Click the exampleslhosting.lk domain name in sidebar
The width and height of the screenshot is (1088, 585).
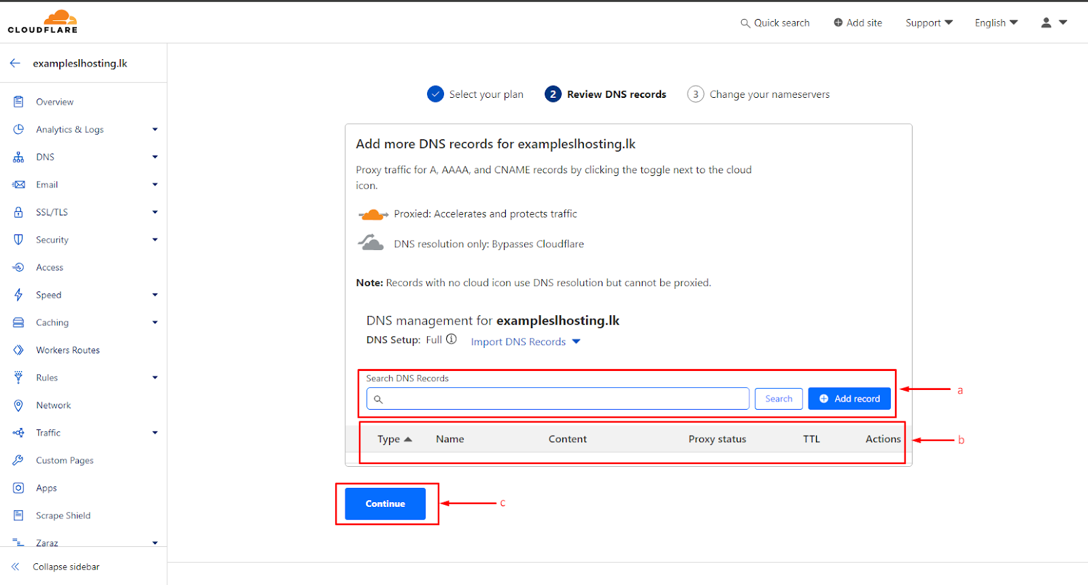point(80,63)
